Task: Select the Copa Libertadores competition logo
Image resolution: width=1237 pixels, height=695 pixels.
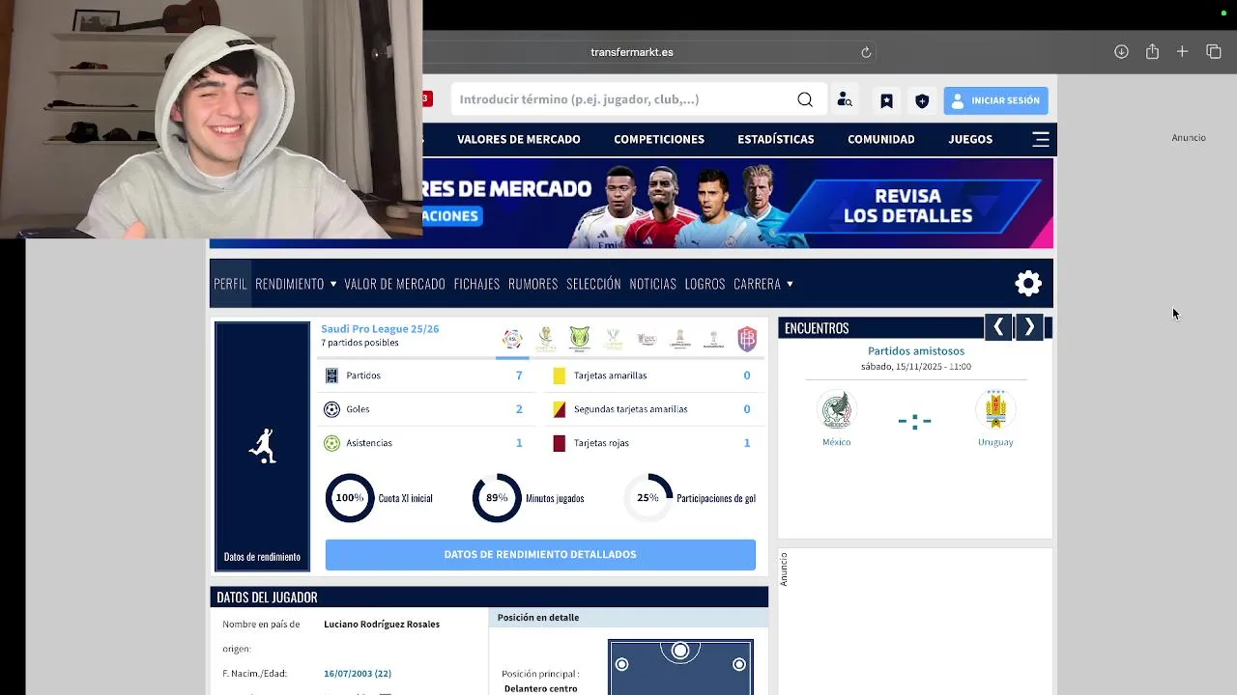Action: coord(679,339)
